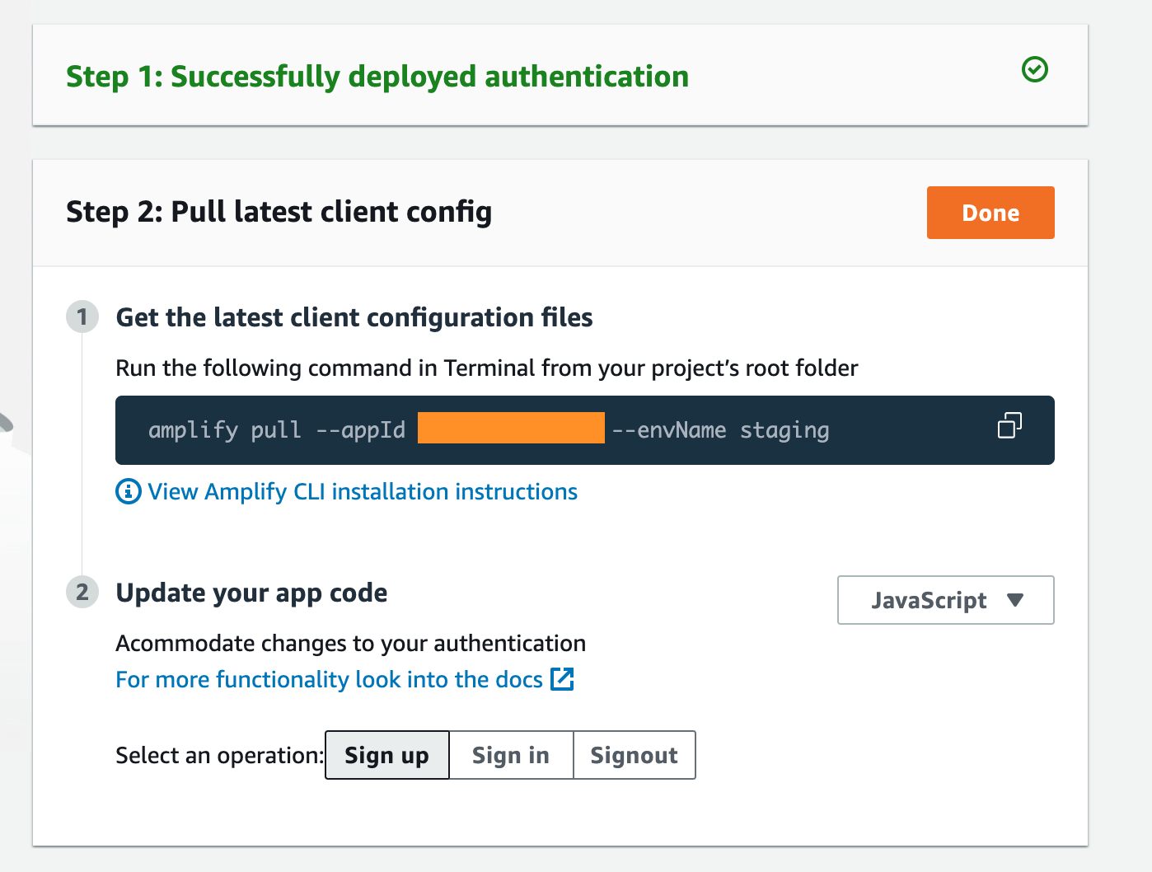Click the orange redacted appId block

[511, 429]
